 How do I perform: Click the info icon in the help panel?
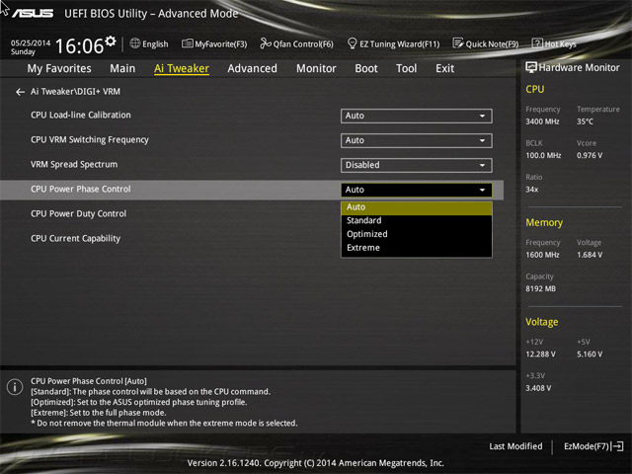15,387
